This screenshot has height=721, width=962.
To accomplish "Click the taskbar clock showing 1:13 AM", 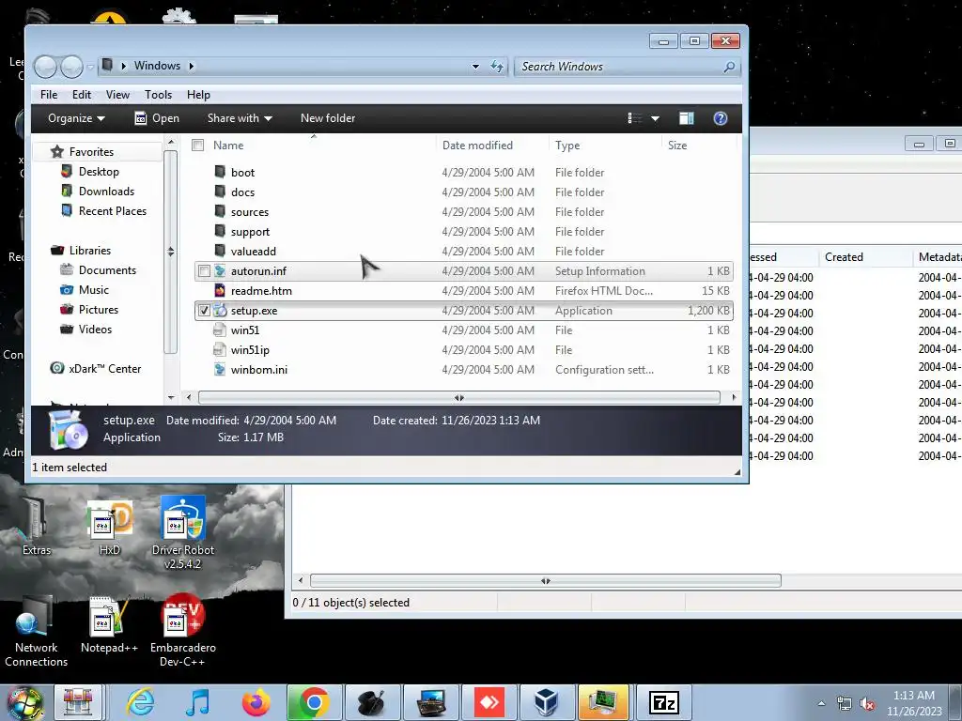I will pyautogui.click(x=914, y=702).
